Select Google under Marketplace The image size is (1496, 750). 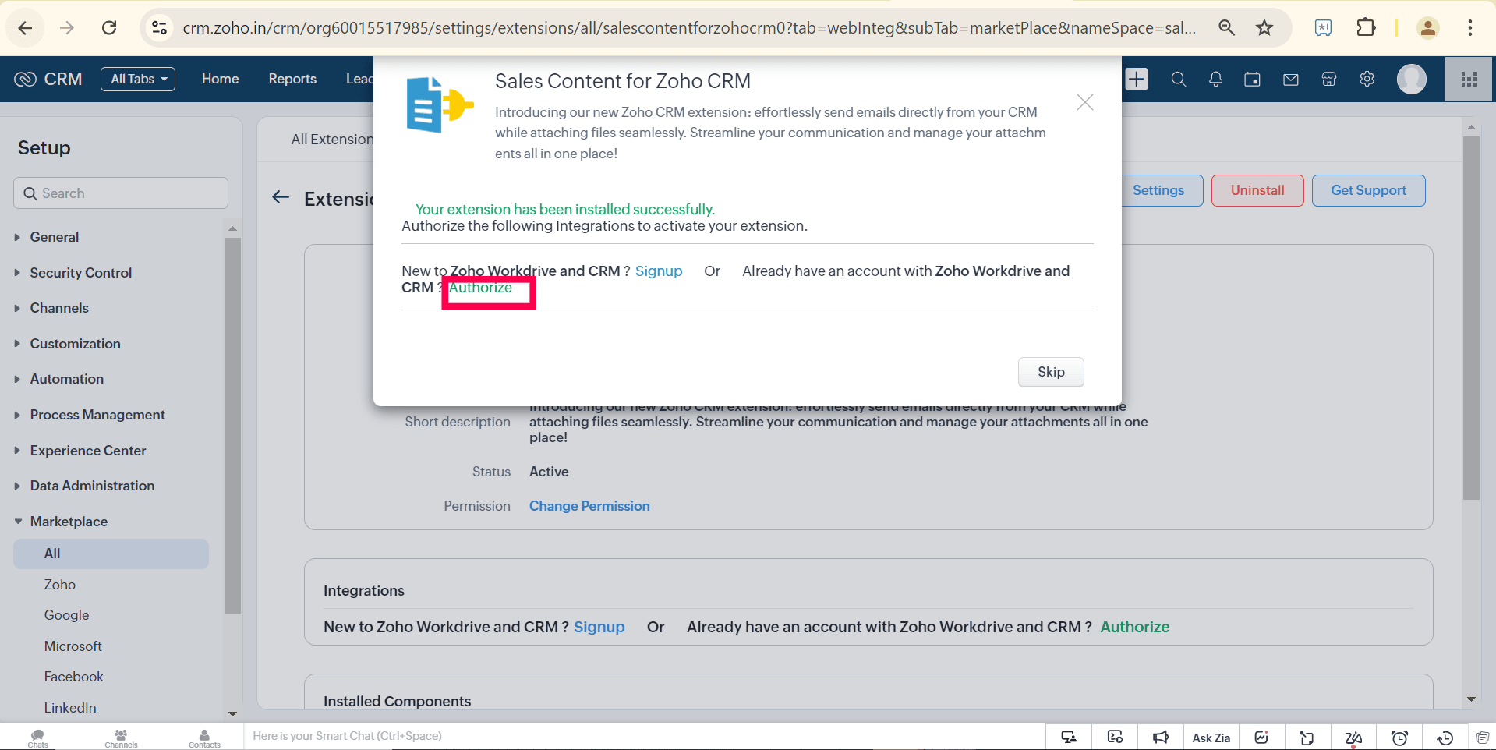pos(66,615)
